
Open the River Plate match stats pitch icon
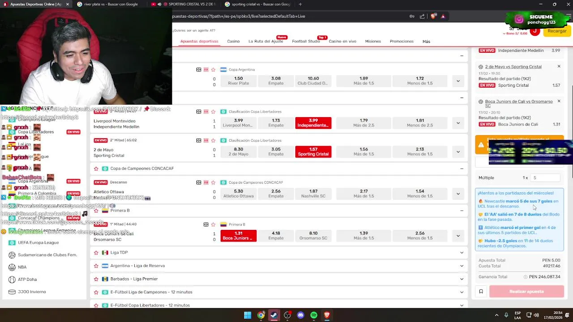click(199, 70)
